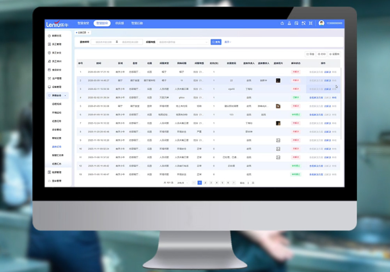Select 员工管理 in the left sidebar menu
Viewport: 390px width, 272px height.
click(x=57, y=44)
